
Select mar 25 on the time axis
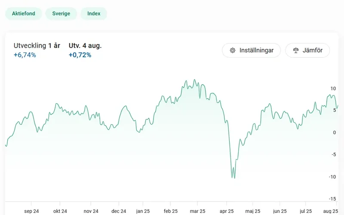coord(197,211)
